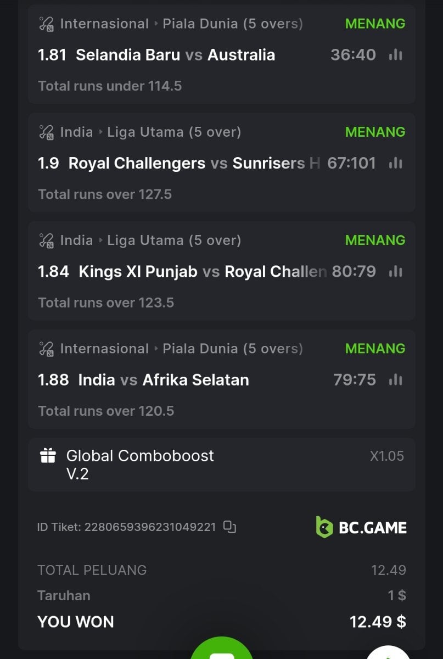Select Piala Dunia breadcrumb in first bet
The image size is (443, 659).
pyautogui.click(x=232, y=24)
